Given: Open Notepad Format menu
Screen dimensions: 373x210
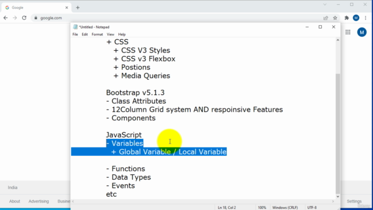Looking at the screenshot, I should 97,34.
